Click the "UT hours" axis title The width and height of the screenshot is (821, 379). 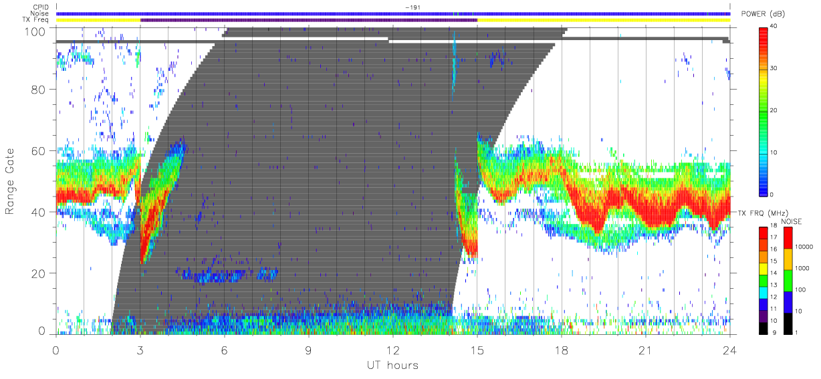point(392,365)
